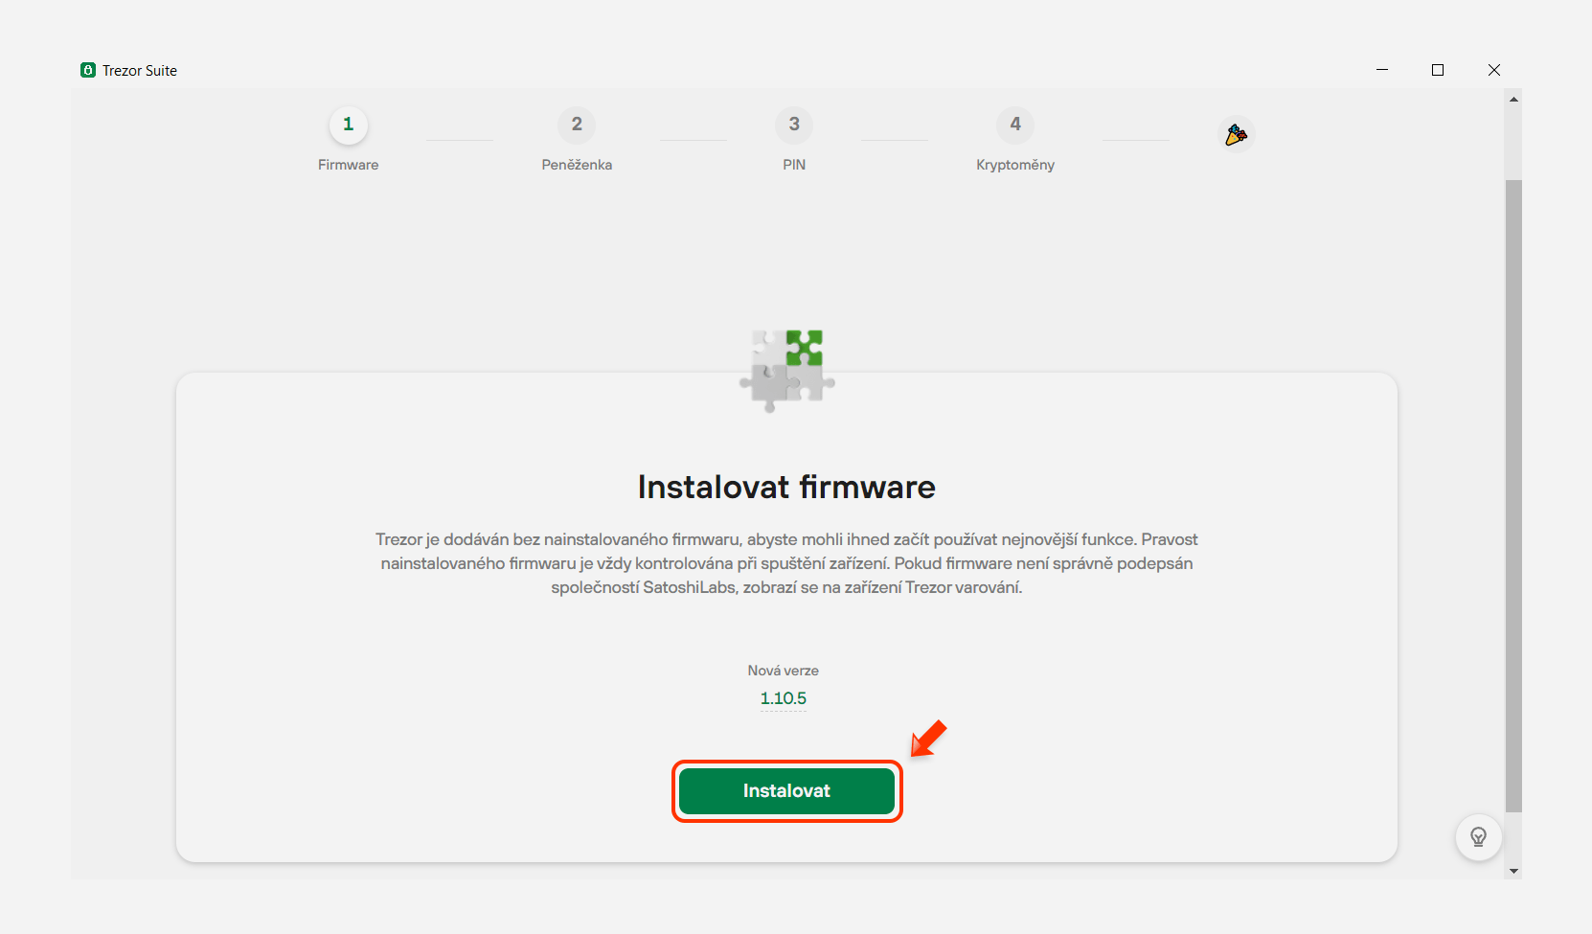The height and width of the screenshot is (934, 1592).
Task: Select step 4 Kryptoměny circle
Action: [x=1015, y=125]
